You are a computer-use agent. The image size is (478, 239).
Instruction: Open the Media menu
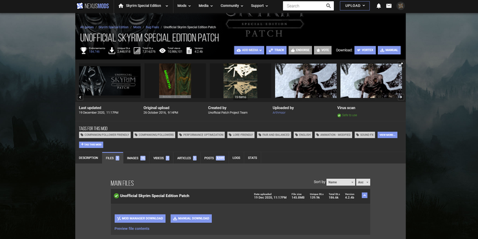(x=205, y=6)
